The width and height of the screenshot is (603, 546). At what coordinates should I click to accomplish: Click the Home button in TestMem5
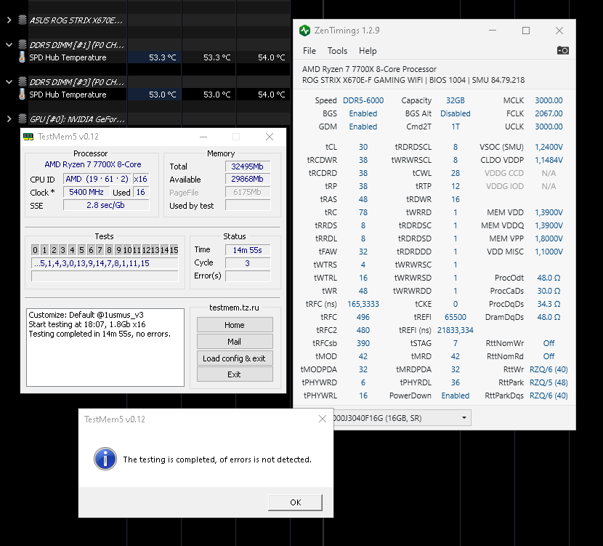235,325
